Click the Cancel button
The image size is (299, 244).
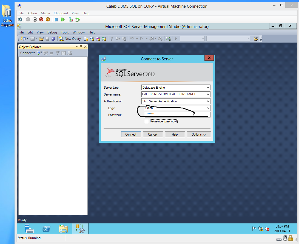point(153,134)
